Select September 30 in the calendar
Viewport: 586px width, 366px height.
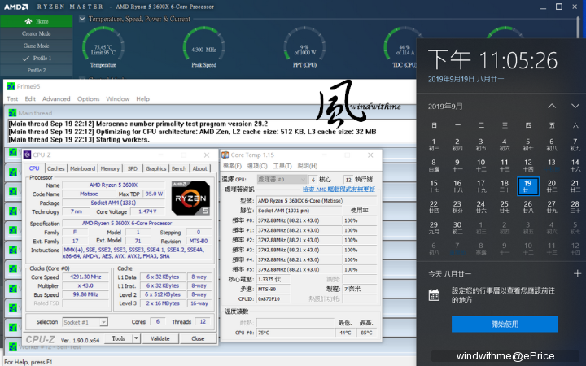pyautogui.click(x=457, y=228)
